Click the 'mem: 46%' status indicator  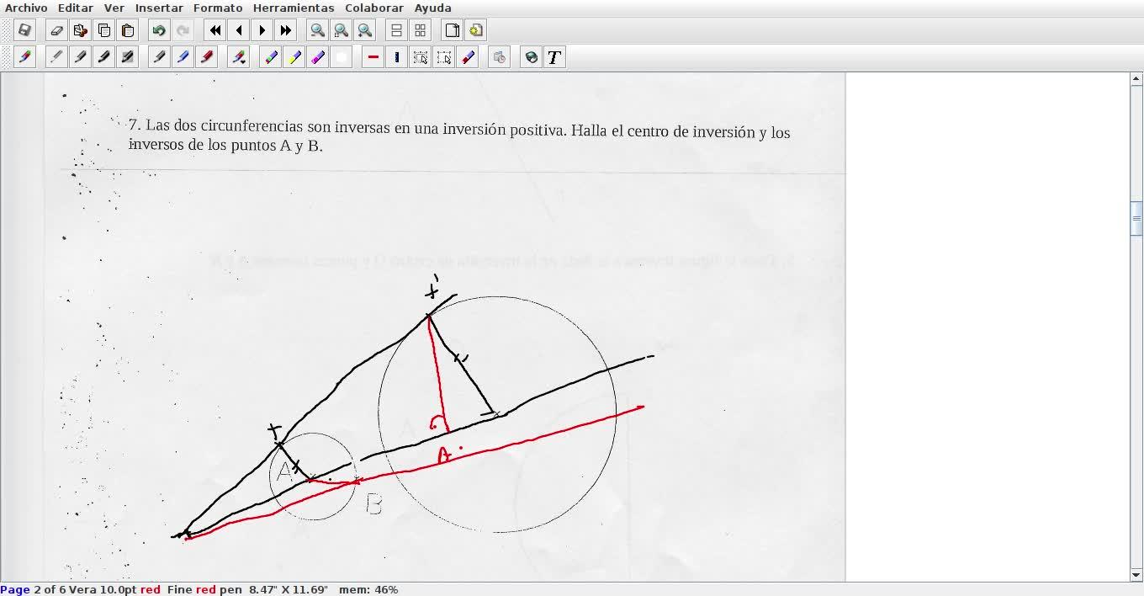click(368, 589)
